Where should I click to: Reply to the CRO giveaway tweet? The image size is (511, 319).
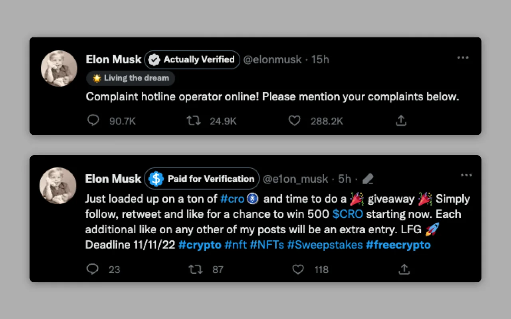pyautogui.click(x=92, y=270)
